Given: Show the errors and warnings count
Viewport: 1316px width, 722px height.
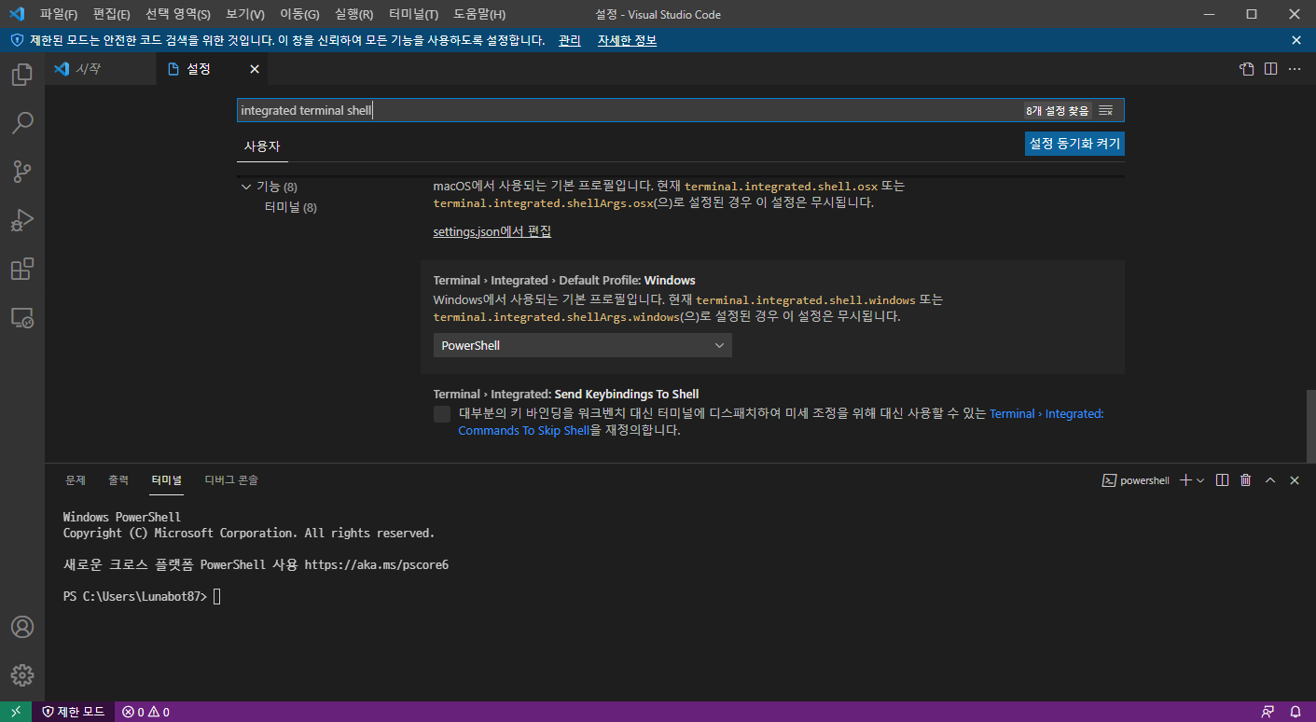Looking at the screenshot, I should (145, 712).
